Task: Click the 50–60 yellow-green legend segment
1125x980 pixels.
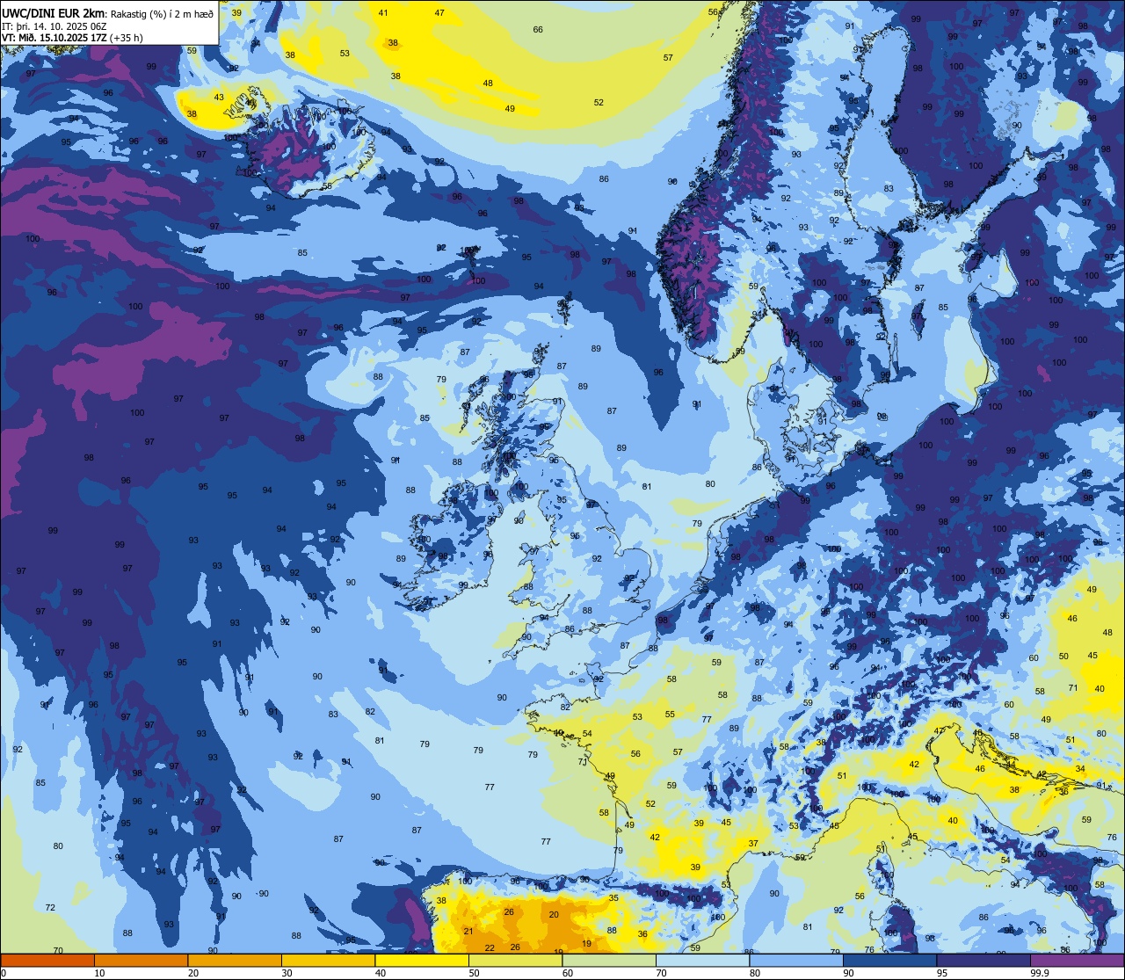Action: coord(515,960)
